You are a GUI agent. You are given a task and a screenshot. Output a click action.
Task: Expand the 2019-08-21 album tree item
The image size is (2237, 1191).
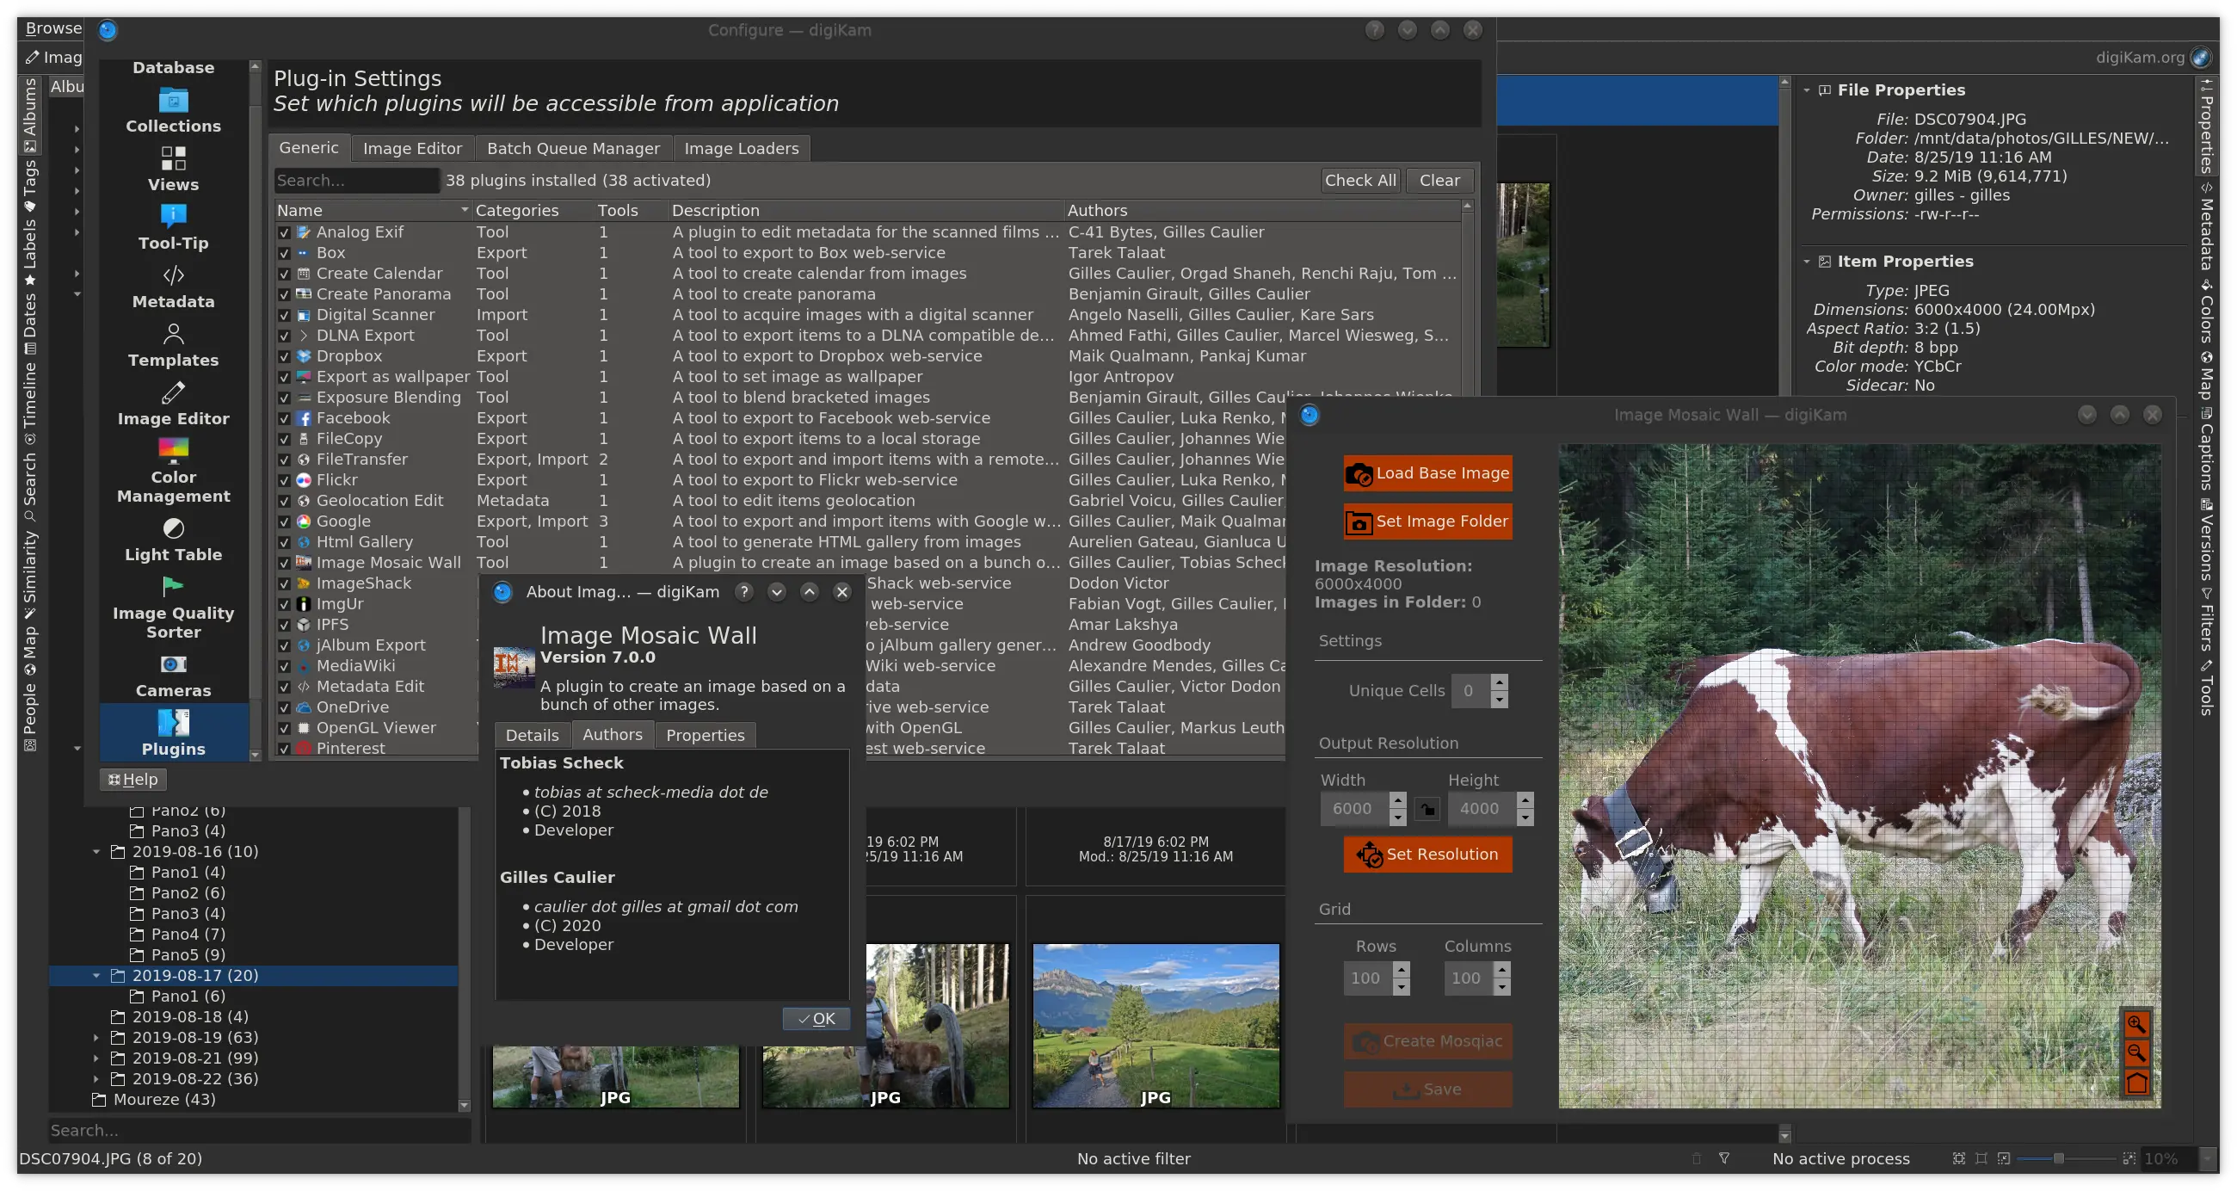tap(96, 1058)
